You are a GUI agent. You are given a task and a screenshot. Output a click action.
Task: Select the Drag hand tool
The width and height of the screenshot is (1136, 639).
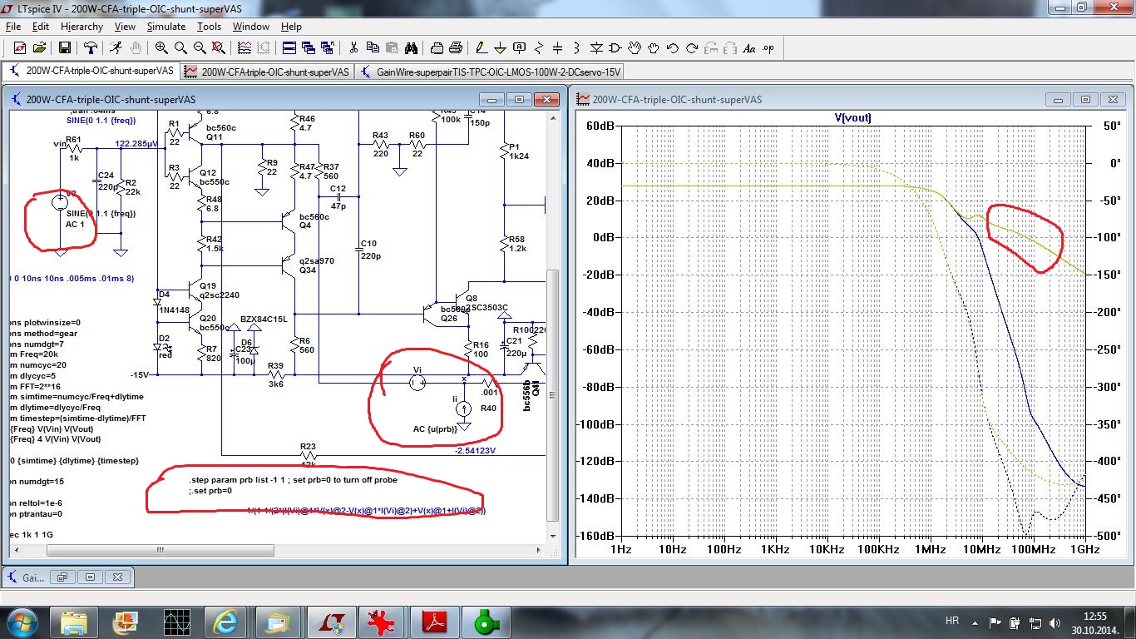(654, 47)
